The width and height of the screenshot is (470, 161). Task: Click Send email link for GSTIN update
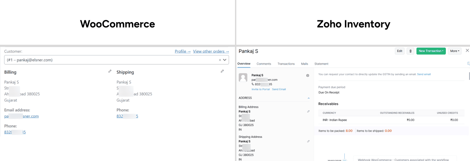point(424,74)
